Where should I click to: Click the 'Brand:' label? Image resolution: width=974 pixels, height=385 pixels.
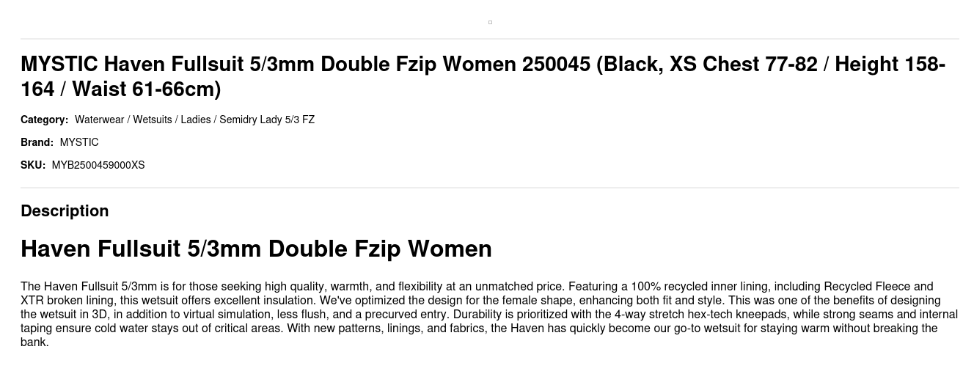click(x=37, y=142)
